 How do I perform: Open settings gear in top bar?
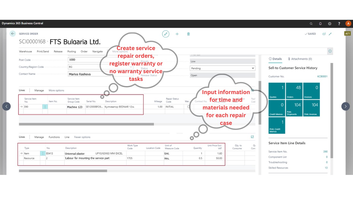330,24
